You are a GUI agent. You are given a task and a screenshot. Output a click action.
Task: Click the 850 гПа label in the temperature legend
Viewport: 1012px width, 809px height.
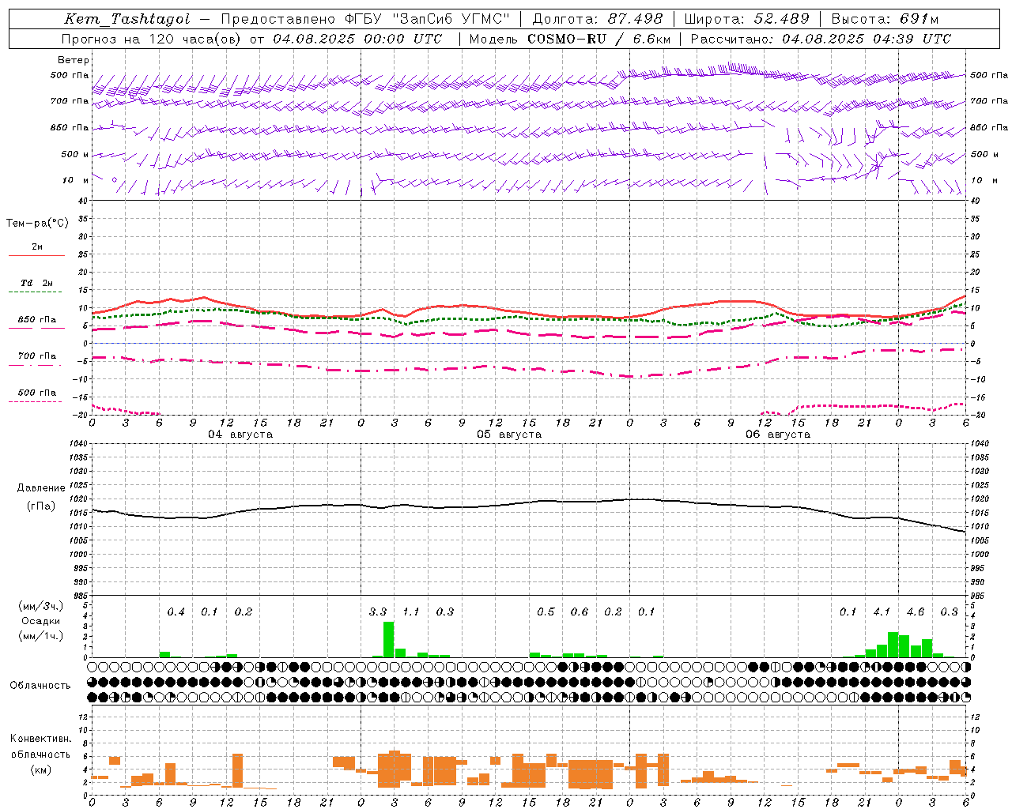(37, 320)
